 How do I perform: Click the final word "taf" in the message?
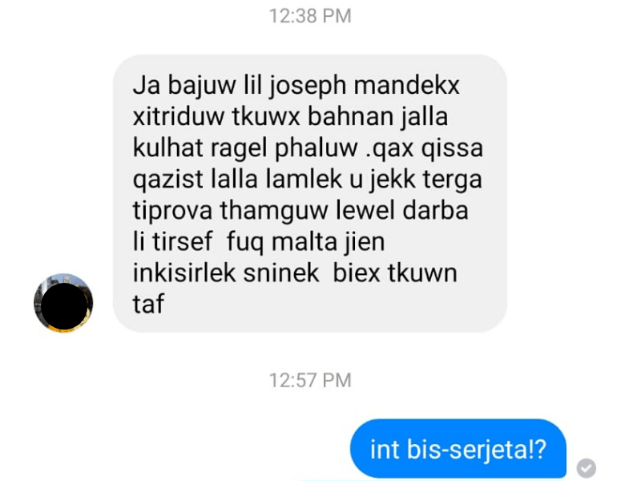(148, 304)
